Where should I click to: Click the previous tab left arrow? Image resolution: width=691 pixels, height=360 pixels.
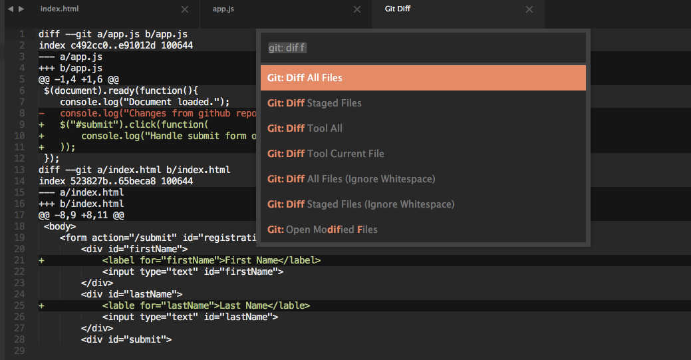(11, 9)
